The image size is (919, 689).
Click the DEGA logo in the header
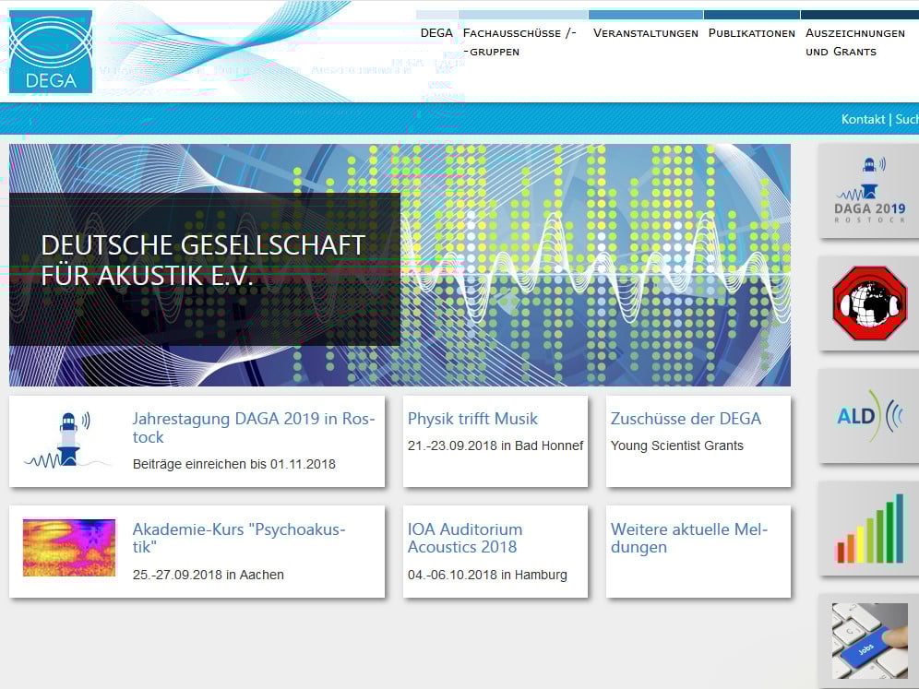coord(49,51)
